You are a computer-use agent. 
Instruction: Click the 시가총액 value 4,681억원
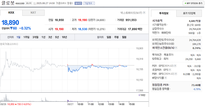tap(195, 21)
